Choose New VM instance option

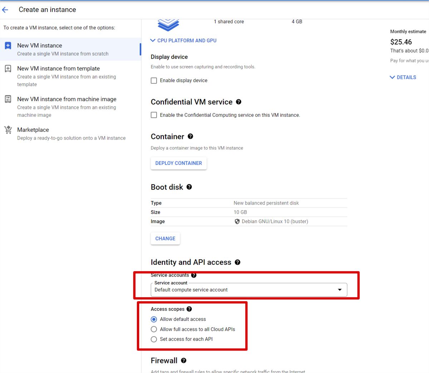[x=70, y=49]
